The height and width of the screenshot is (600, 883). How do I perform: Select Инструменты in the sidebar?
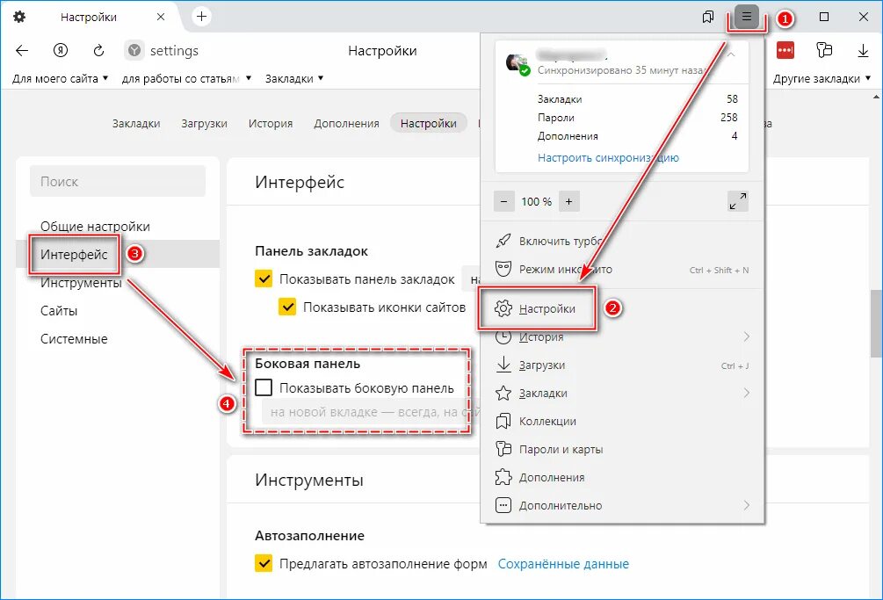81,283
